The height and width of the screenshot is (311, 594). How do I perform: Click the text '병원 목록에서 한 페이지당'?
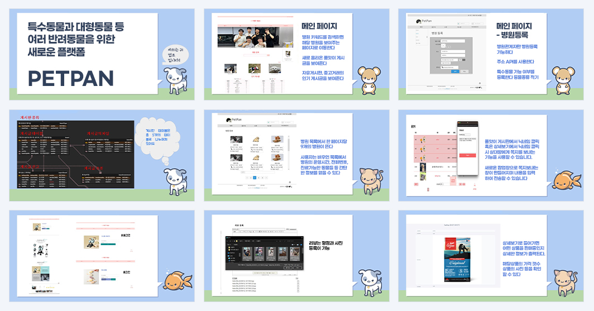coord(324,142)
